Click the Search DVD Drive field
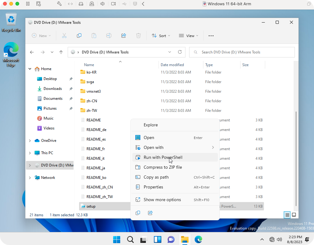314x245 pixels. point(242,52)
